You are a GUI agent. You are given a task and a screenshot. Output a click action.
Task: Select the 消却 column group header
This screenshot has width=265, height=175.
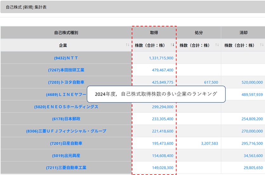[243, 33]
